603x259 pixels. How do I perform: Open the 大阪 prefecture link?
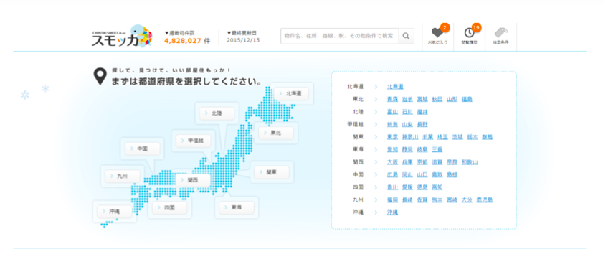point(392,162)
